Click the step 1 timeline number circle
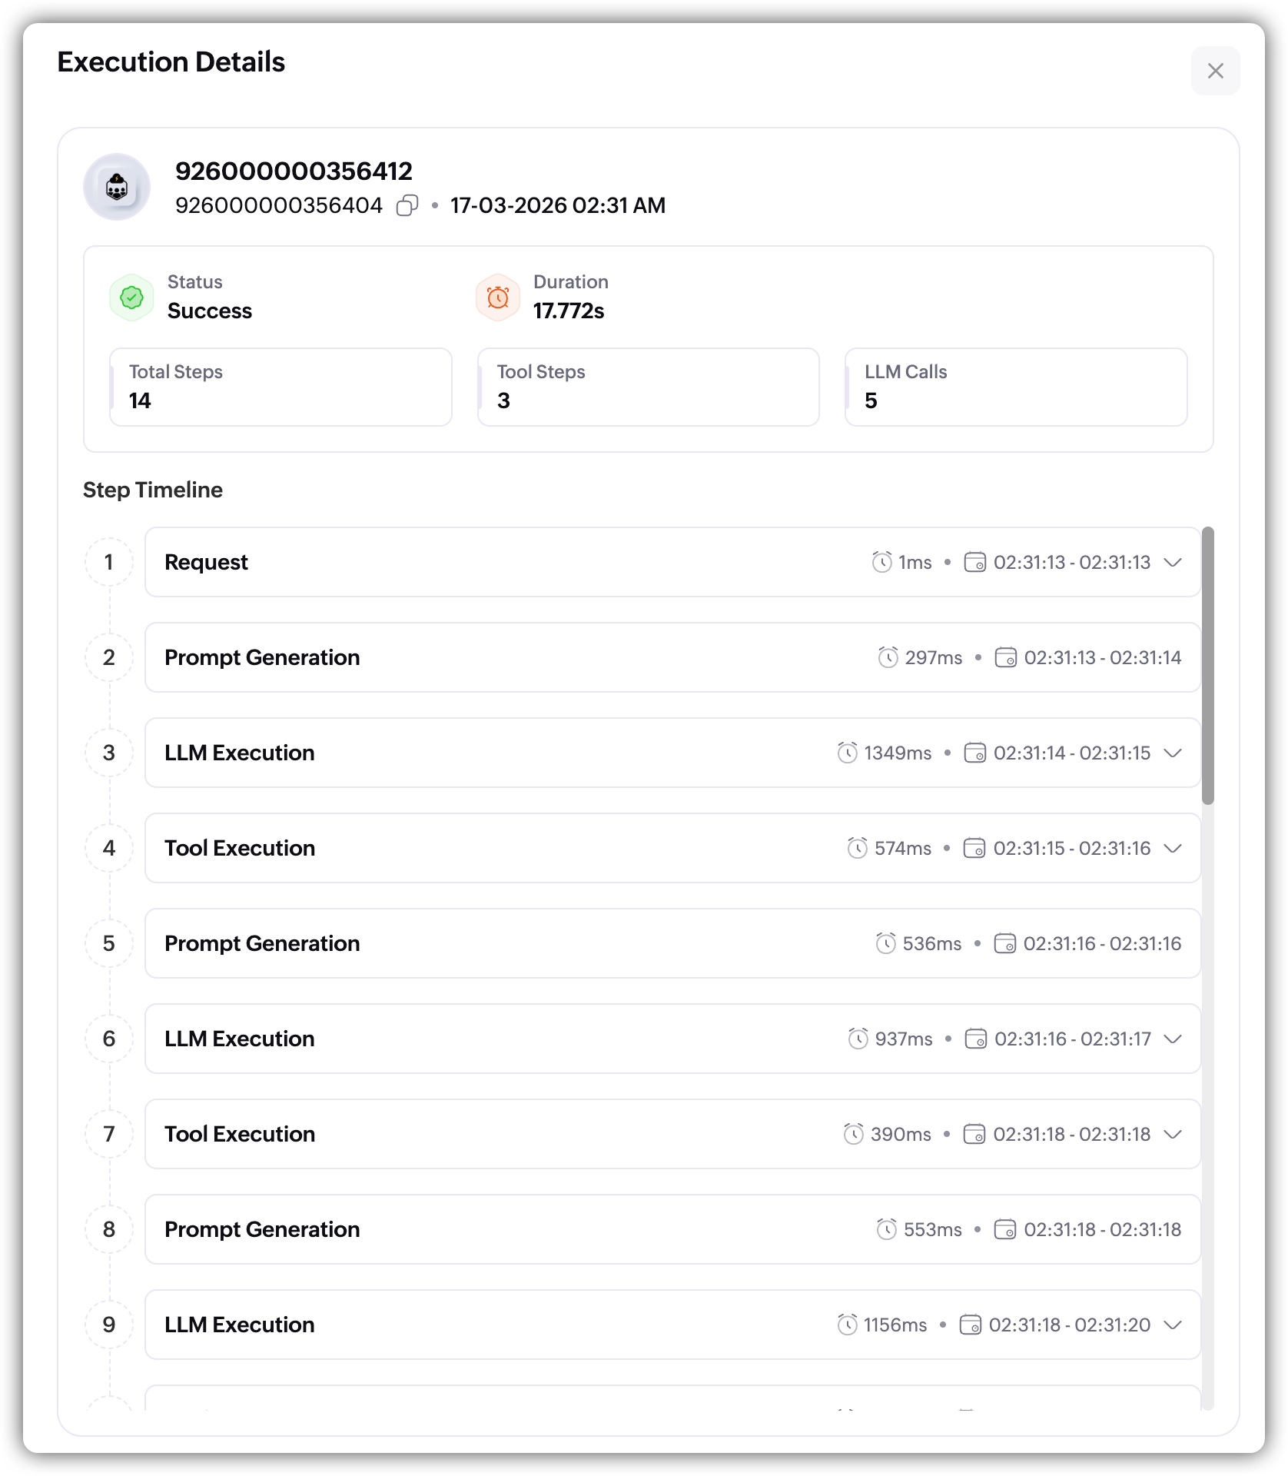The width and height of the screenshot is (1288, 1476). point(109,562)
